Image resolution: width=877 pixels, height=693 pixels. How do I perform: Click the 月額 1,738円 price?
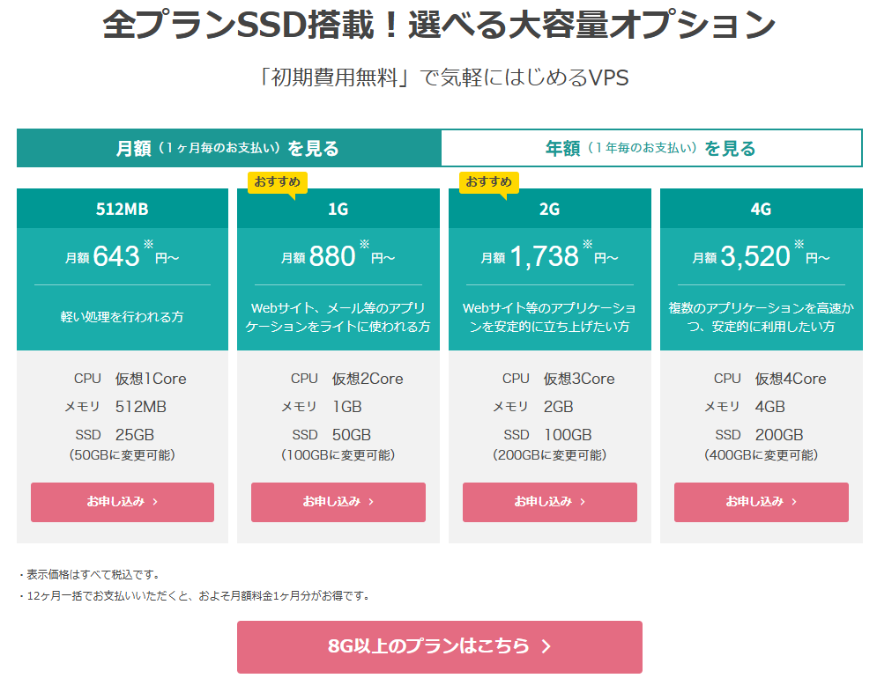pos(550,256)
